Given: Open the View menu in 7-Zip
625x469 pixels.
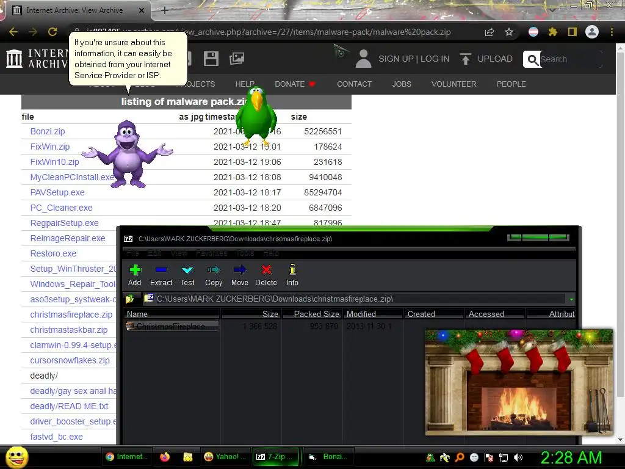Looking at the screenshot, I should (x=179, y=253).
